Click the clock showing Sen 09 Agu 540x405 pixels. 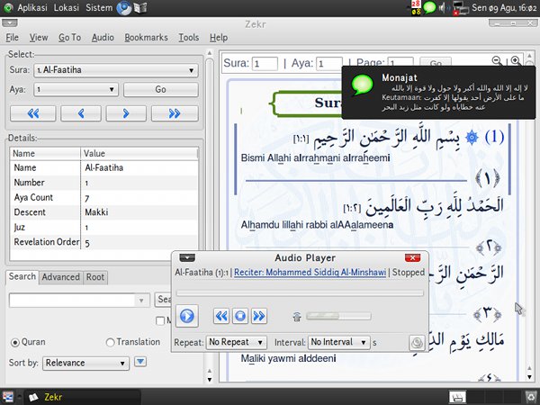pyautogui.click(x=504, y=7)
